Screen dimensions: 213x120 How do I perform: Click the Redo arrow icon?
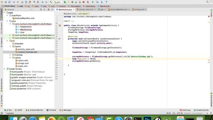tap(18, 2)
